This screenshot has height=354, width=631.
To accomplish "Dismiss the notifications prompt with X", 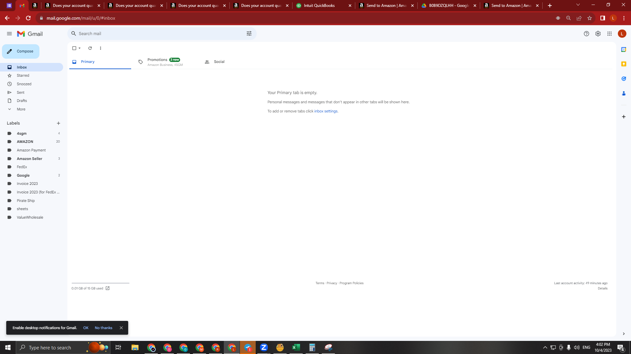I will 121,328.
